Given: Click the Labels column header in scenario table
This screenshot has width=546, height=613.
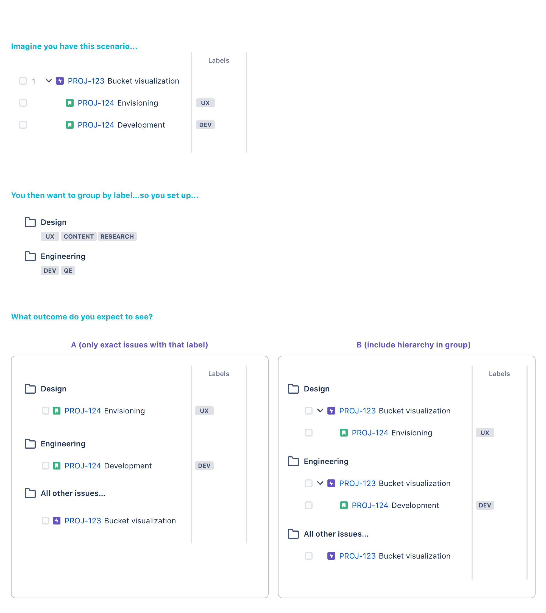Looking at the screenshot, I should point(218,60).
